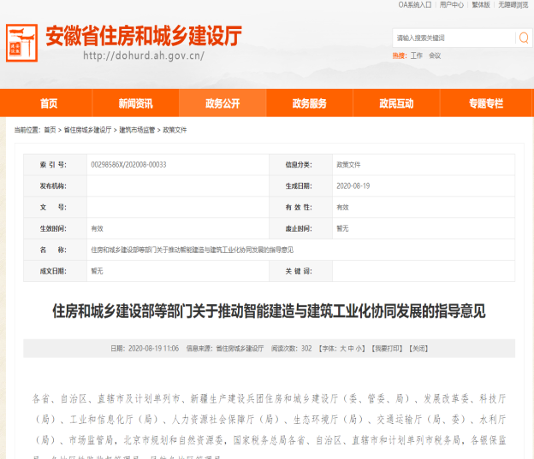Select hot search keyword 工作
This screenshot has height=459, width=534.
click(x=417, y=56)
